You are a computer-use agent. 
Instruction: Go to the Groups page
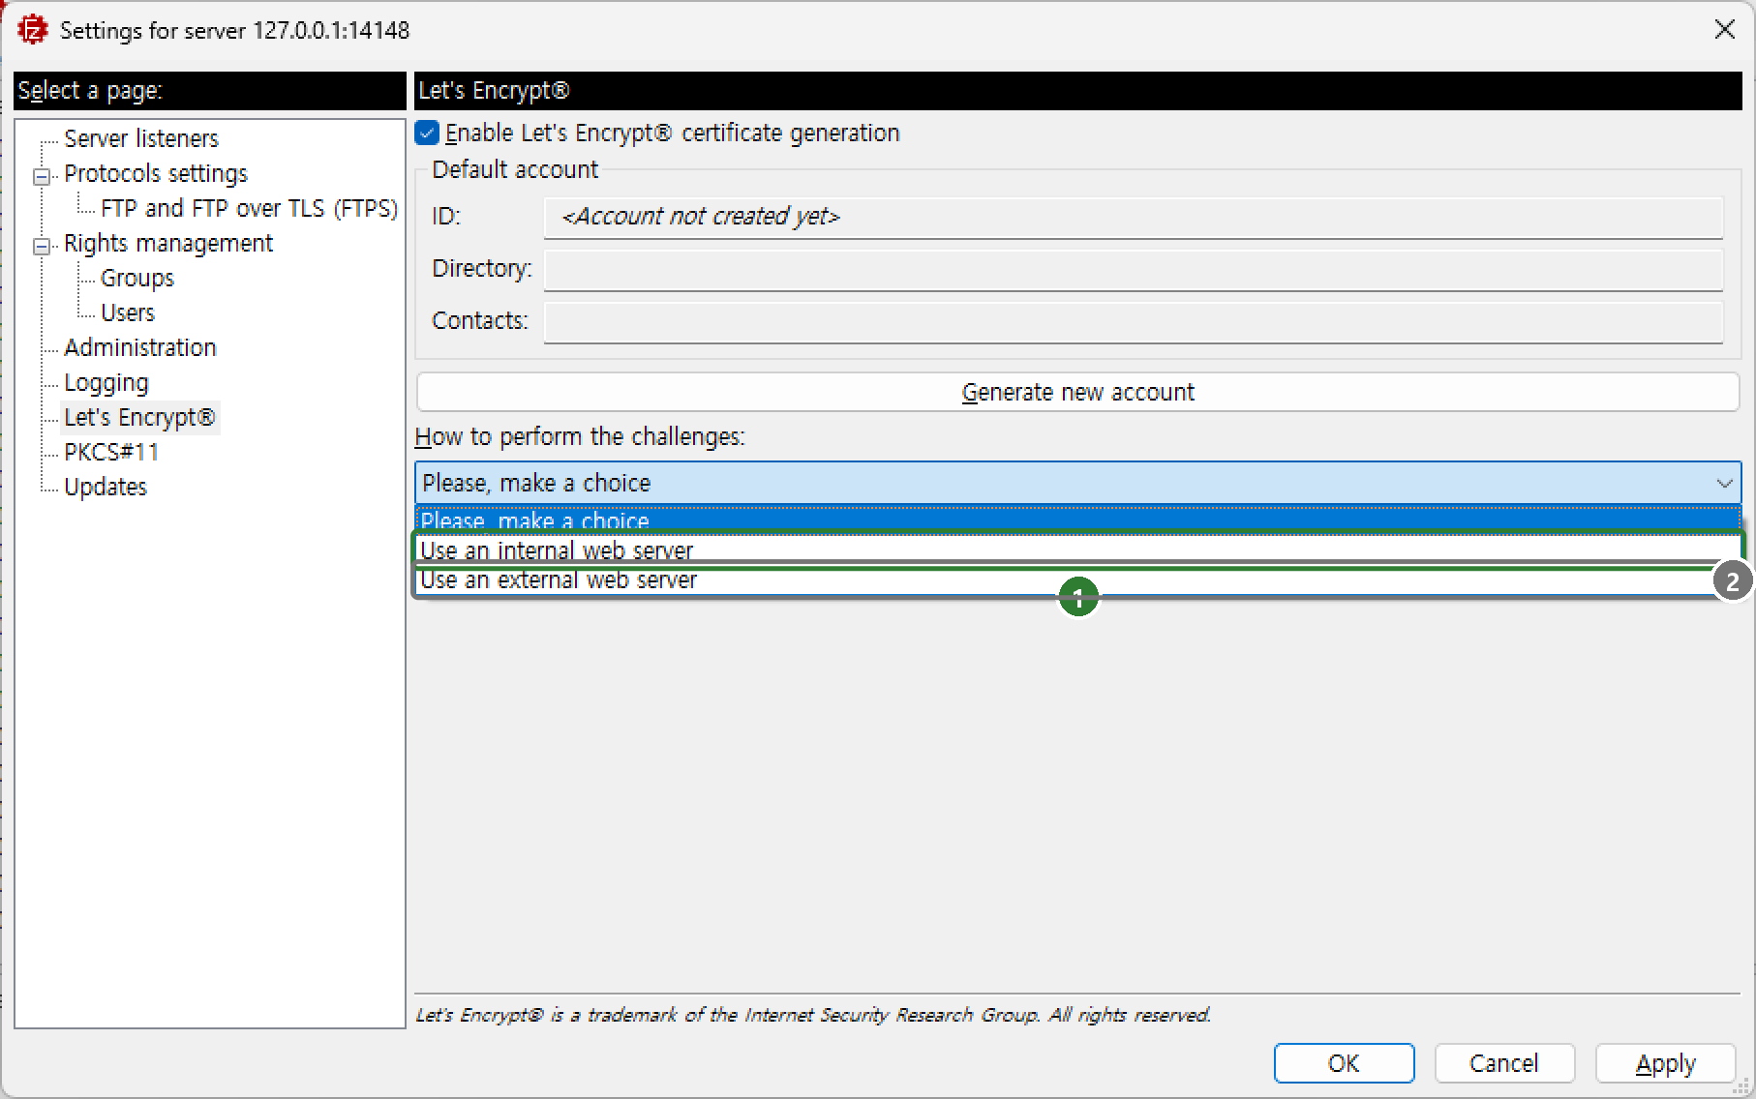[x=137, y=278]
